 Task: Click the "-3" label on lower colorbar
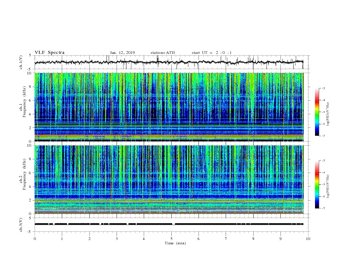323,161
